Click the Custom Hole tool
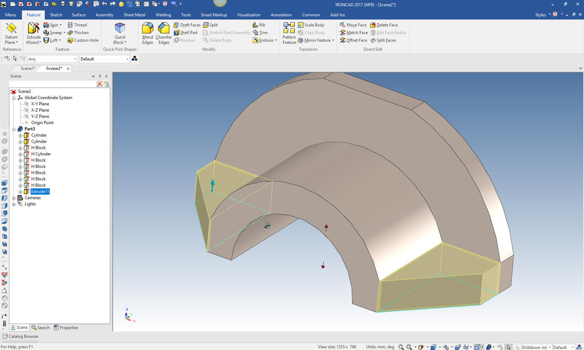The width and height of the screenshot is (584, 350). pyautogui.click(x=83, y=40)
